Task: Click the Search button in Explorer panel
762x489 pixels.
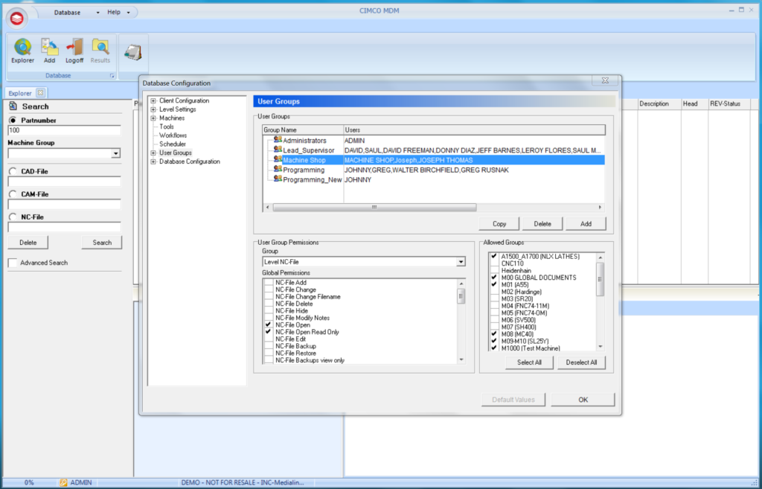Action: coord(102,243)
